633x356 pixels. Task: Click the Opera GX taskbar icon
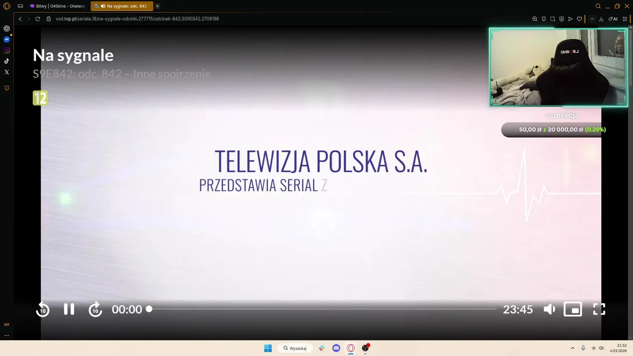point(351,348)
